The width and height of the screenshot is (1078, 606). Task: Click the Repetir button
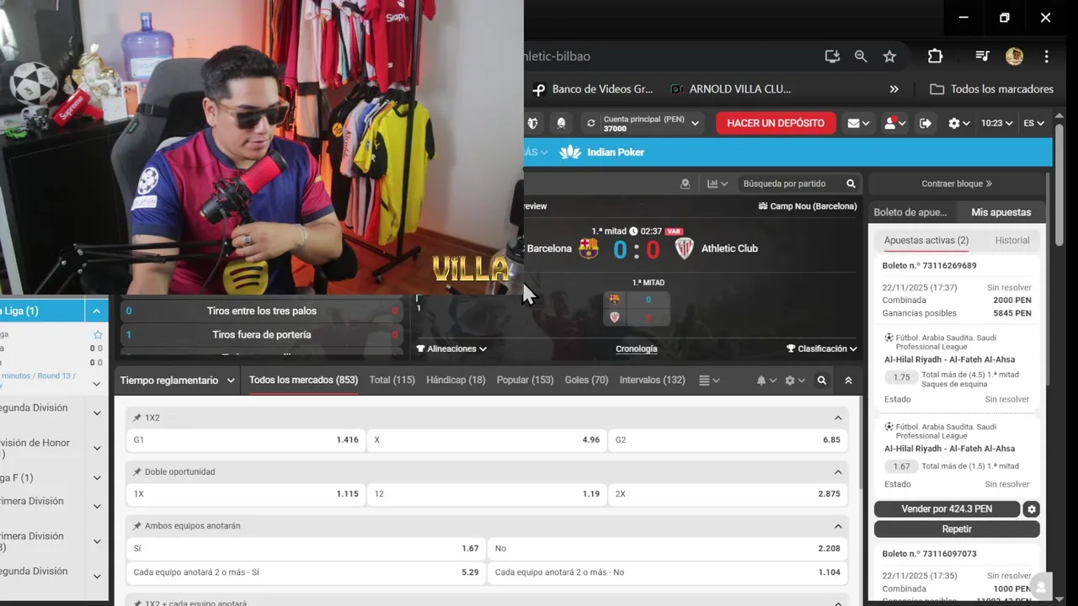957,529
